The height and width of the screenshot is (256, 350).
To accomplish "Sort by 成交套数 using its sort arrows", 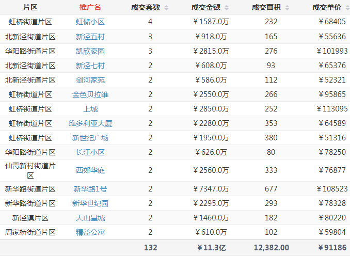I will pyautogui.click(x=166, y=8).
